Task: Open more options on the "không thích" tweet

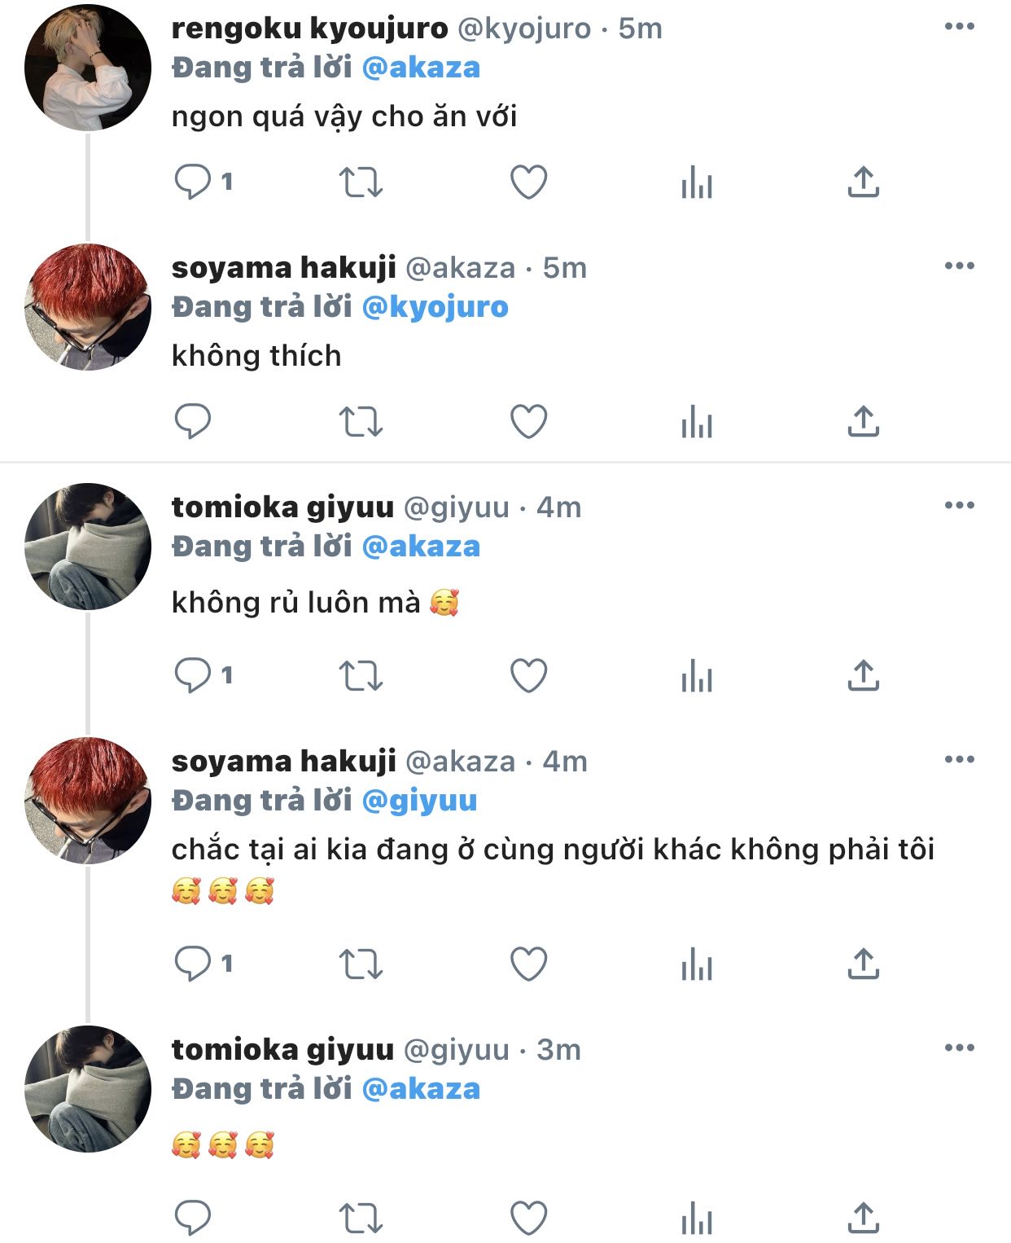Action: (959, 266)
